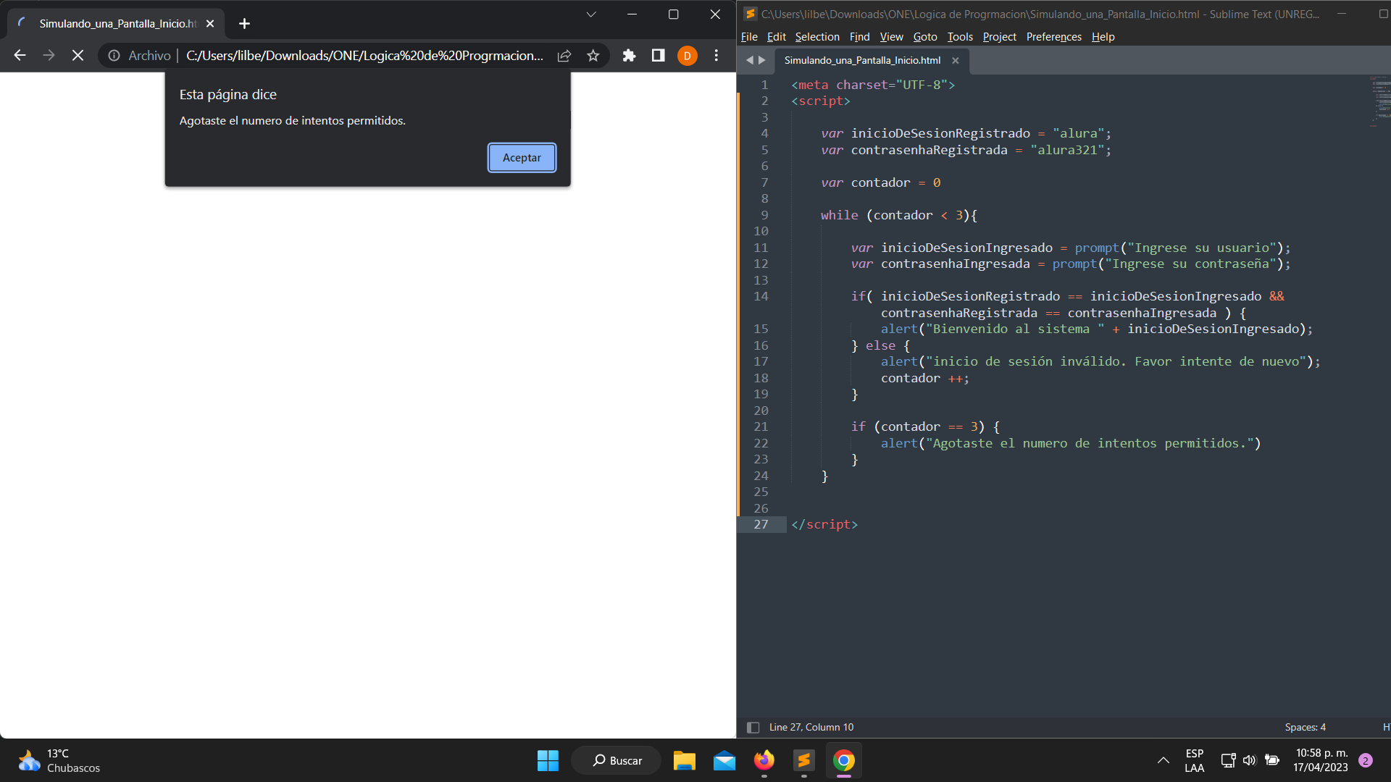Open the ESP LAA language switcher
1391x782 pixels.
pos(1194,760)
